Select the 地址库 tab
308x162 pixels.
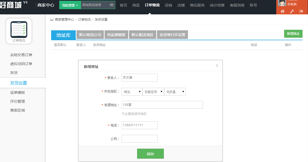tap(63, 35)
